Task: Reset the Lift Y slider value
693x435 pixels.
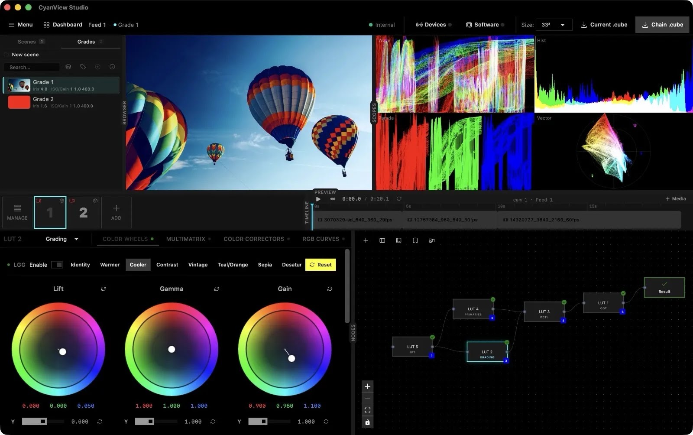Action: 100,422
